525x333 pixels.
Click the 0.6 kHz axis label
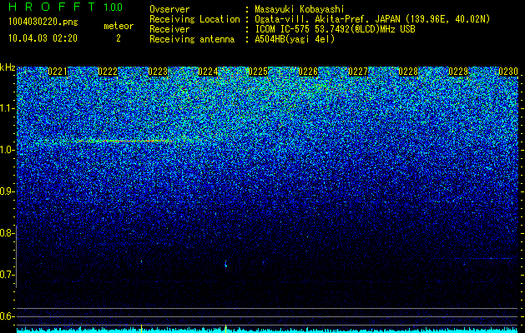coord(6,316)
